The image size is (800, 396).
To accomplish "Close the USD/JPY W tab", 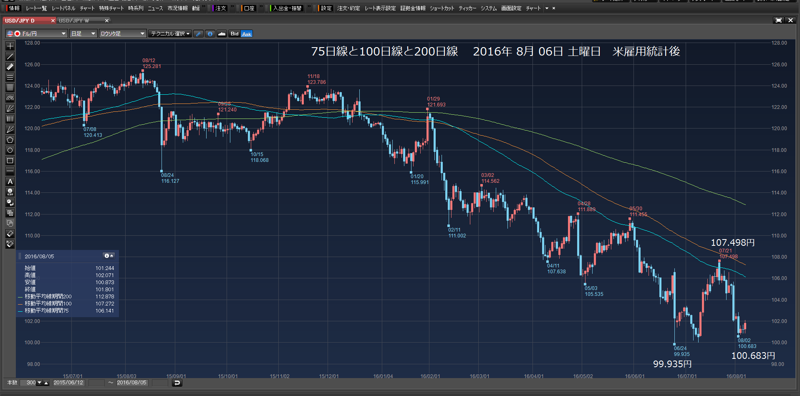I will [107, 20].
